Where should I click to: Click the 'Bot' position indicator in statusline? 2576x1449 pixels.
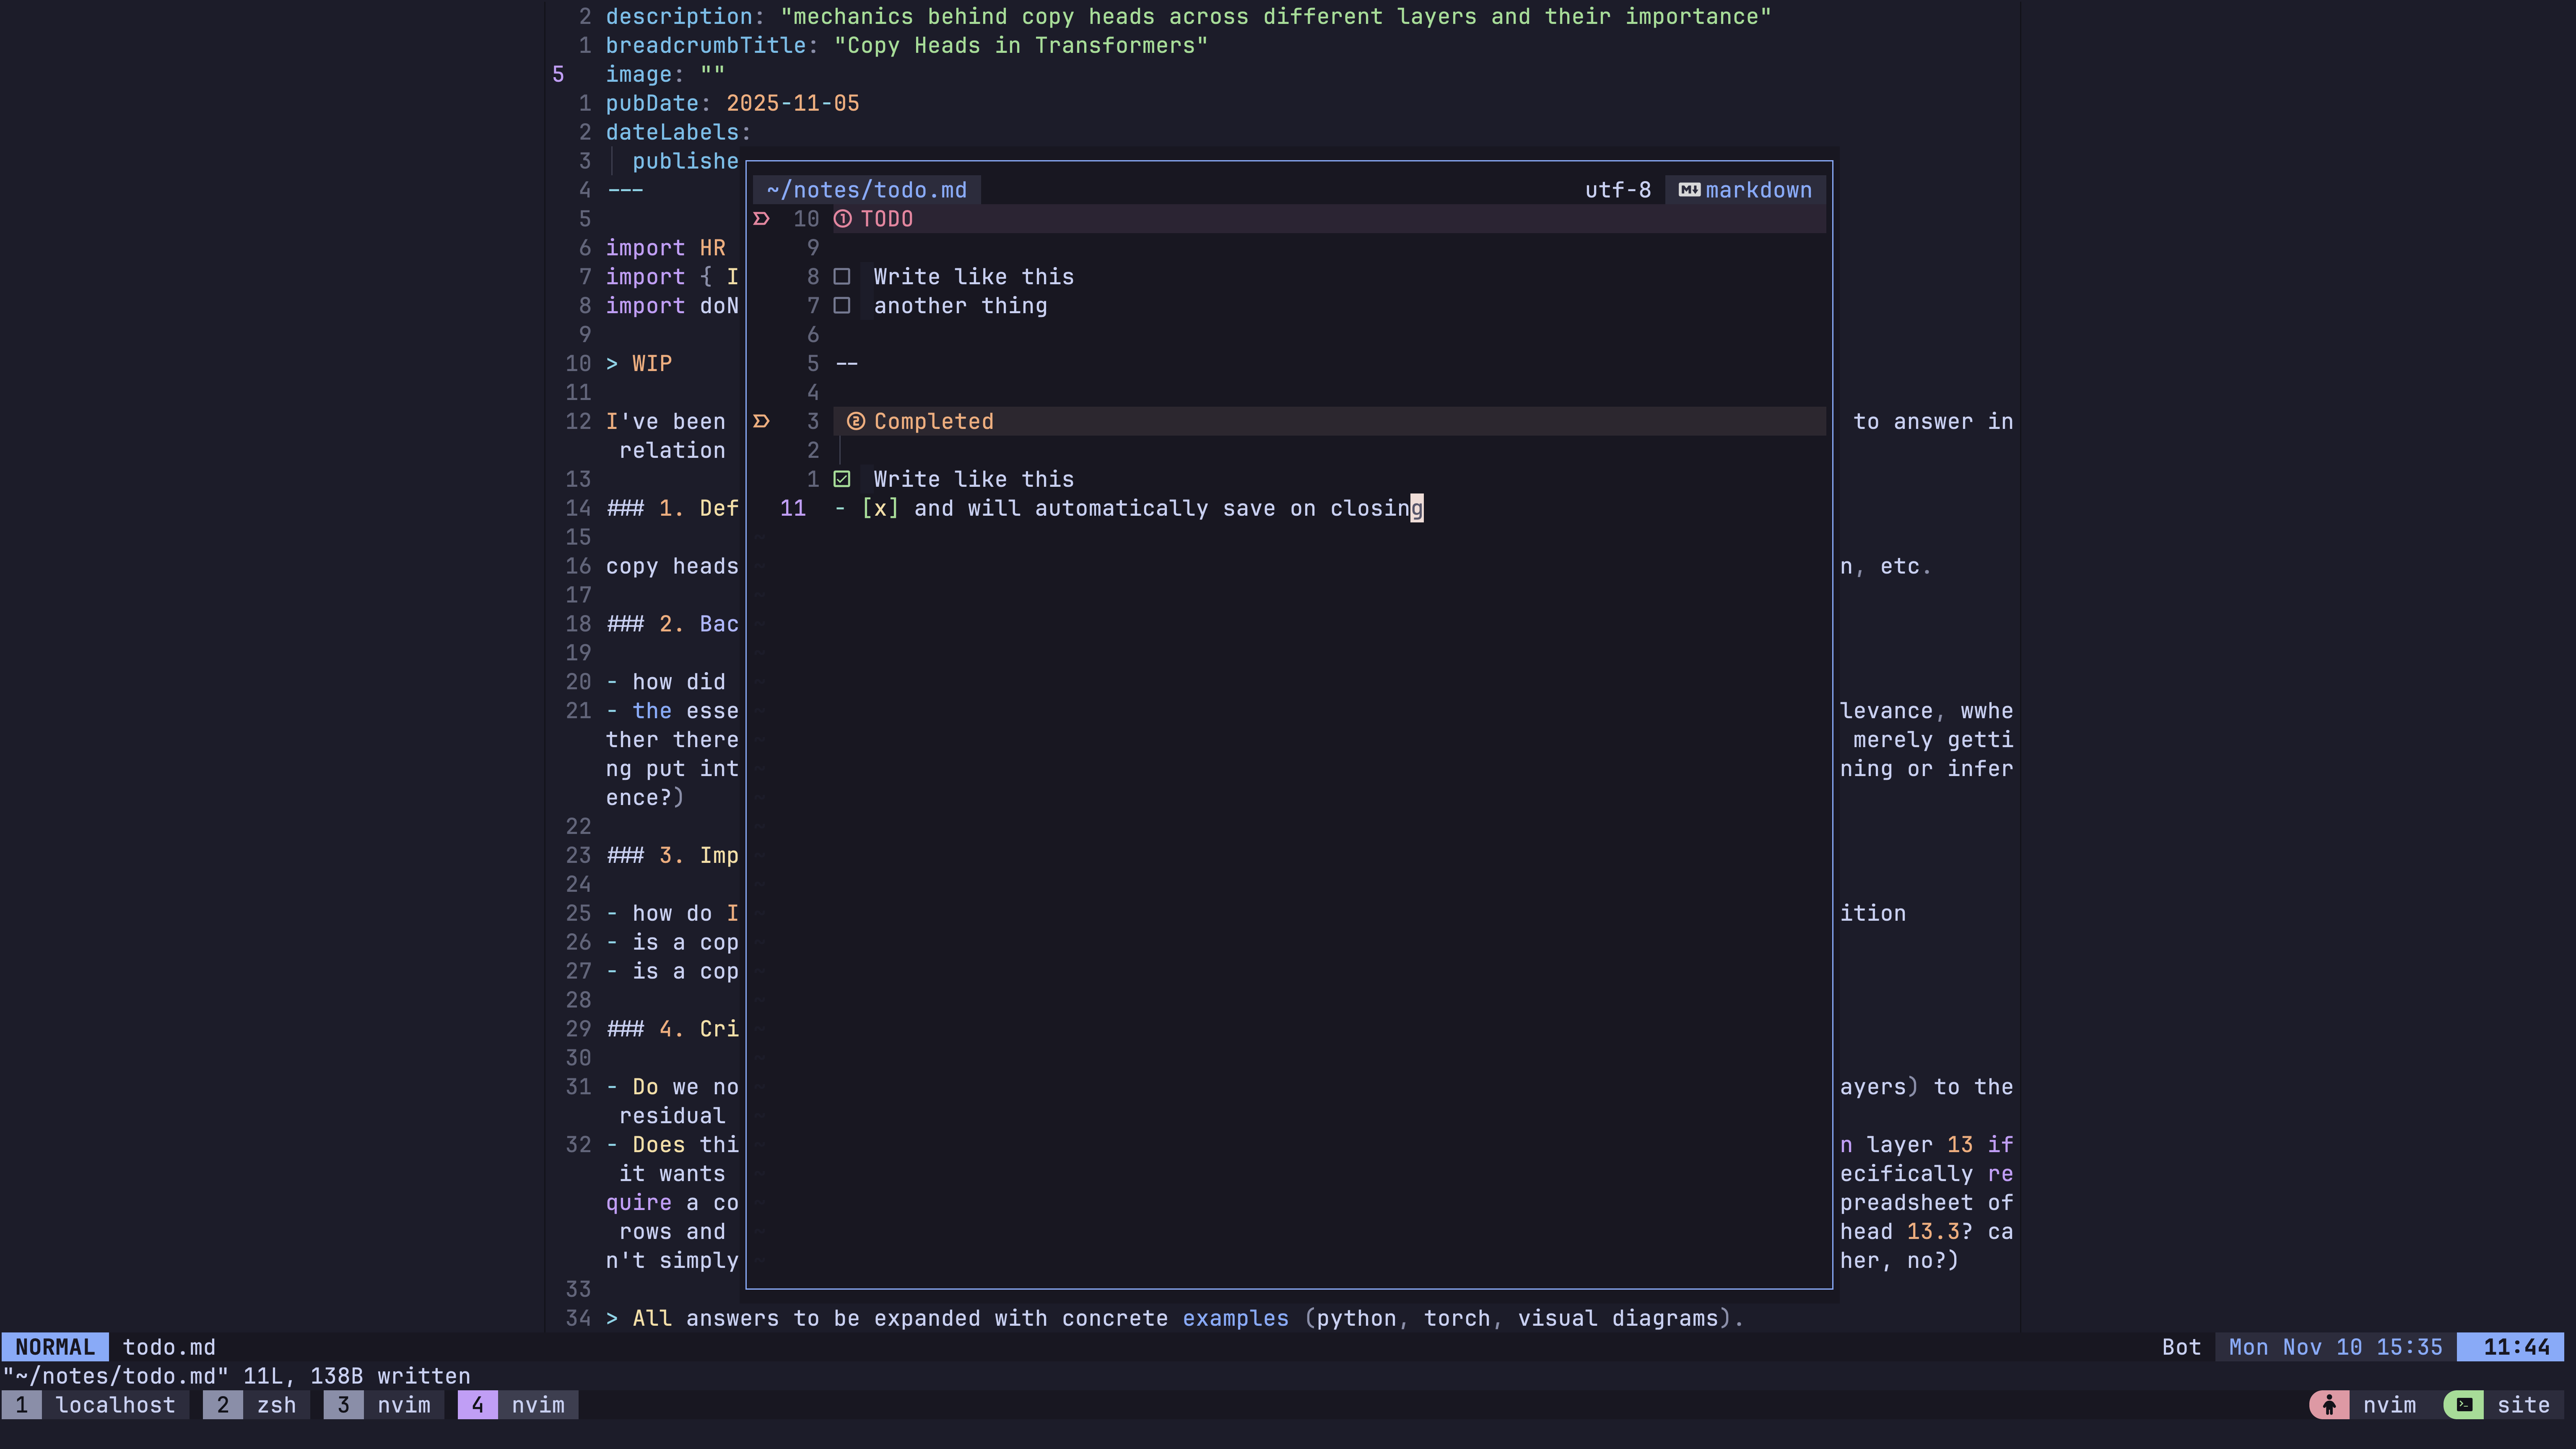click(2181, 1347)
